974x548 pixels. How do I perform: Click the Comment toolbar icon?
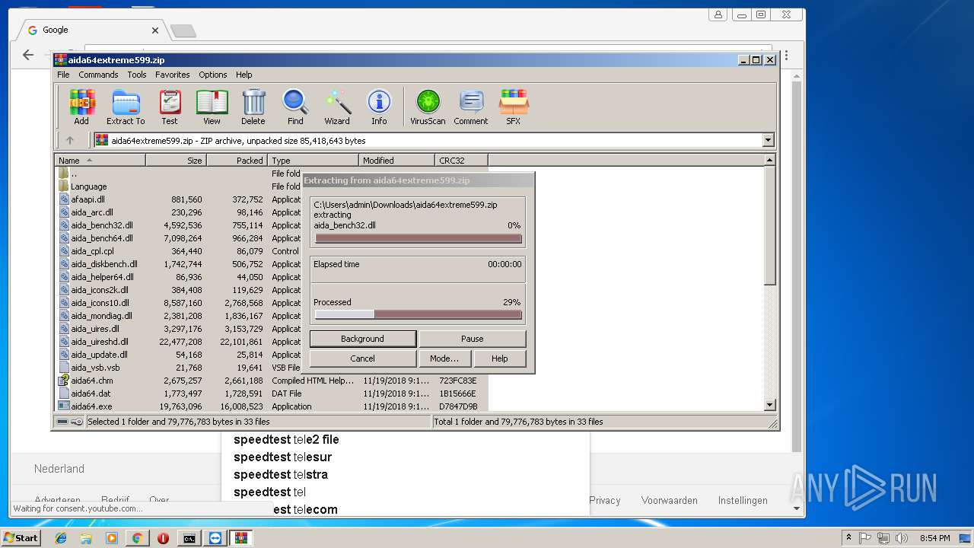[x=471, y=107]
